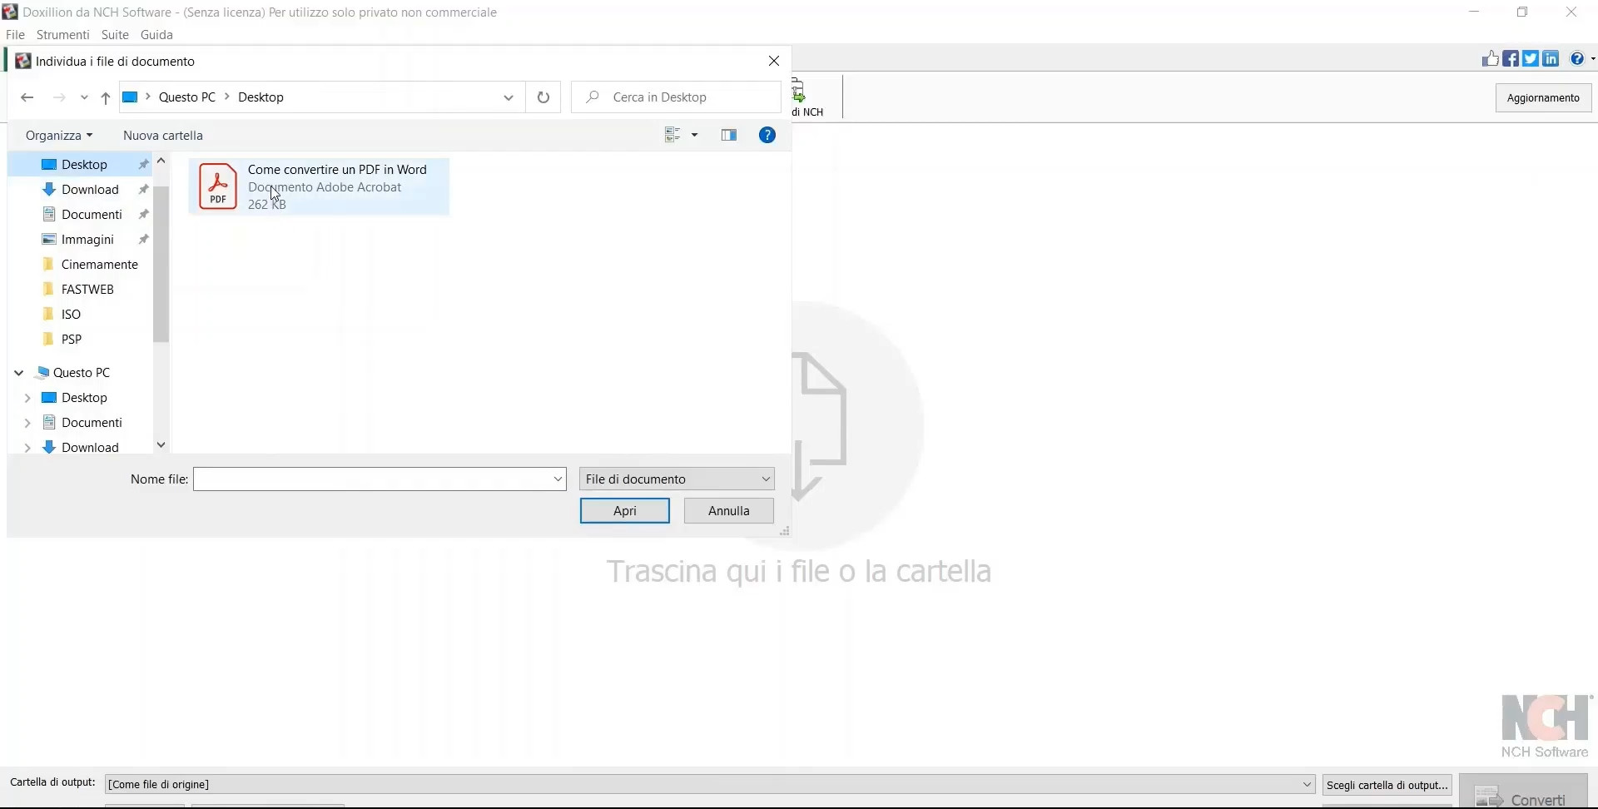Image resolution: width=1598 pixels, height=809 pixels.
Task: Click the Apri button
Action: pyautogui.click(x=625, y=510)
